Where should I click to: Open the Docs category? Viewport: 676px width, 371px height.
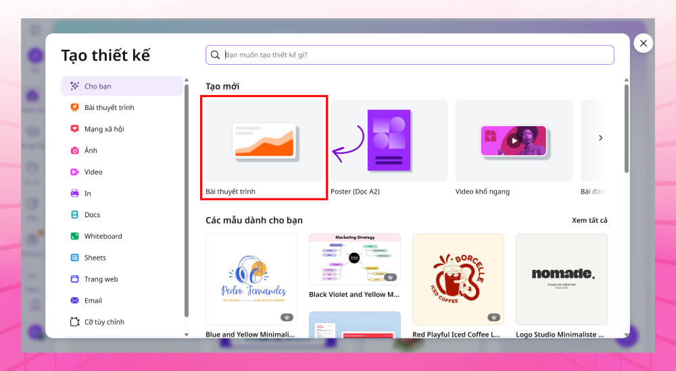point(122,215)
